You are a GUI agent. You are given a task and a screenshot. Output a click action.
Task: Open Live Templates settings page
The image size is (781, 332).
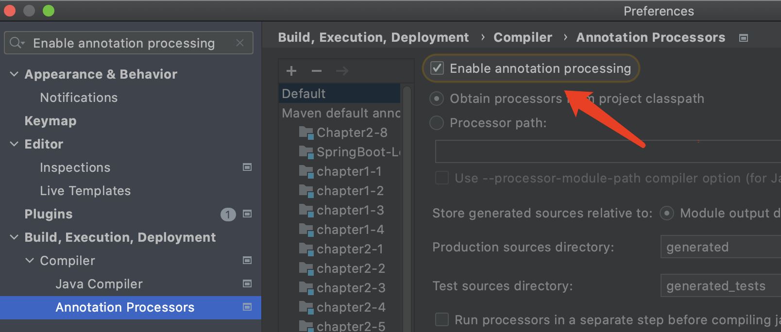tap(85, 191)
